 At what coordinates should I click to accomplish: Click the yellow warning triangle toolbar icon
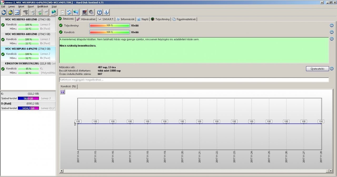point(10,12)
